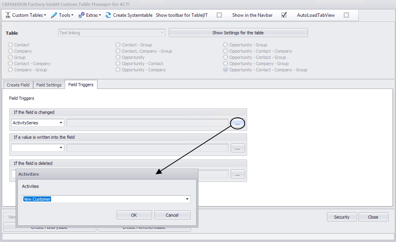The image size is (396, 242).
Task: Select the Tools pencil icon
Action: pyautogui.click(x=54, y=15)
